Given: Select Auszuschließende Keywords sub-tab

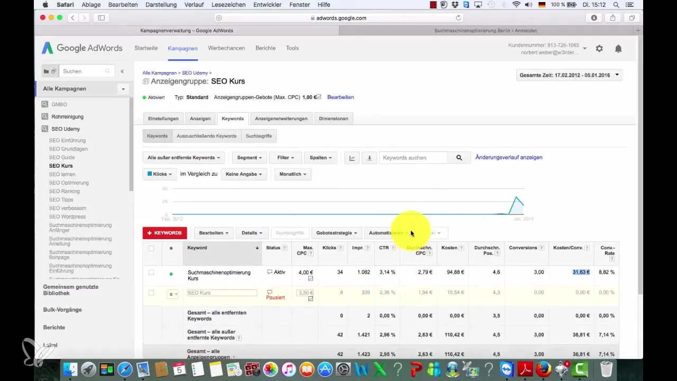Looking at the screenshot, I should (x=206, y=136).
